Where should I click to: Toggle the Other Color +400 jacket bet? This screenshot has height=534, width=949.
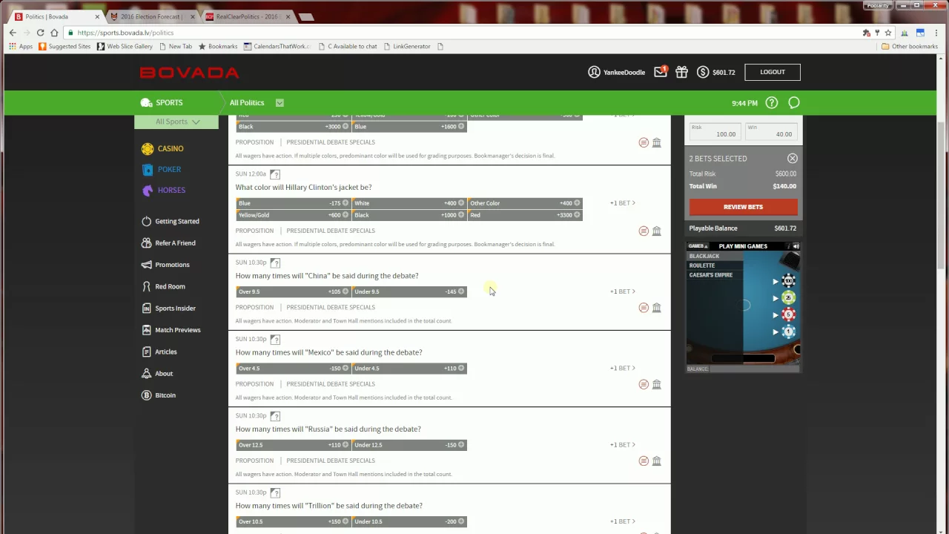pyautogui.click(x=526, y=202)
